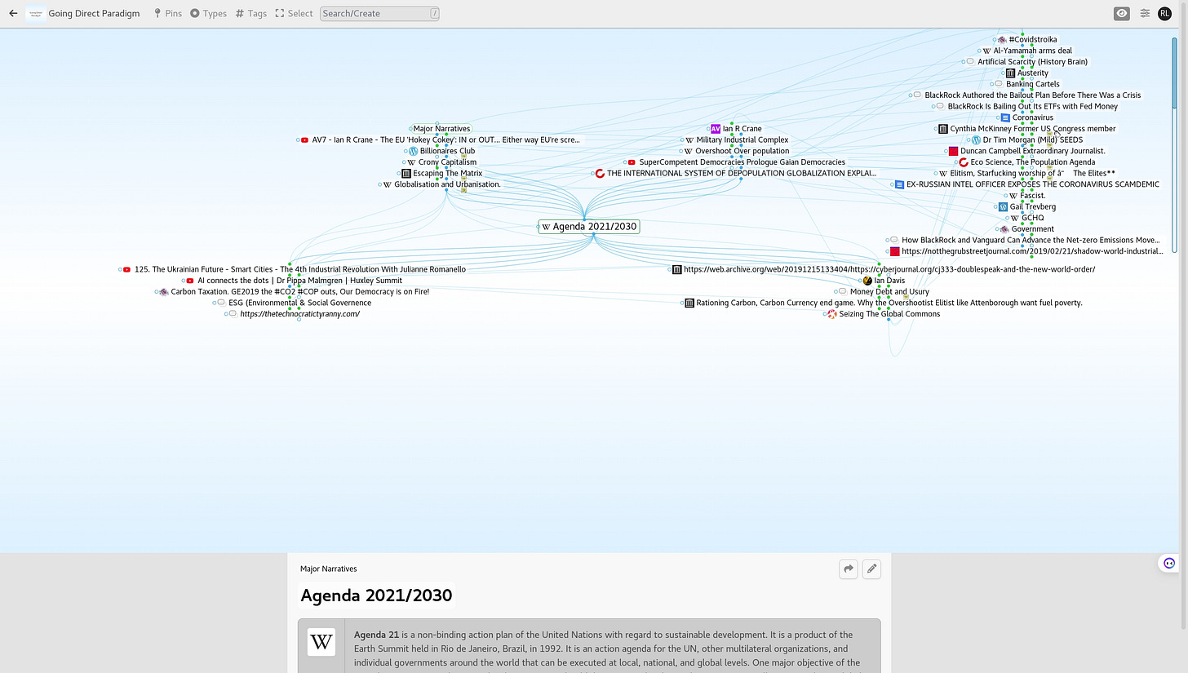The image size is (1188, 673).
Task: Select the Escaping The Matrix node
Action: 441,173
